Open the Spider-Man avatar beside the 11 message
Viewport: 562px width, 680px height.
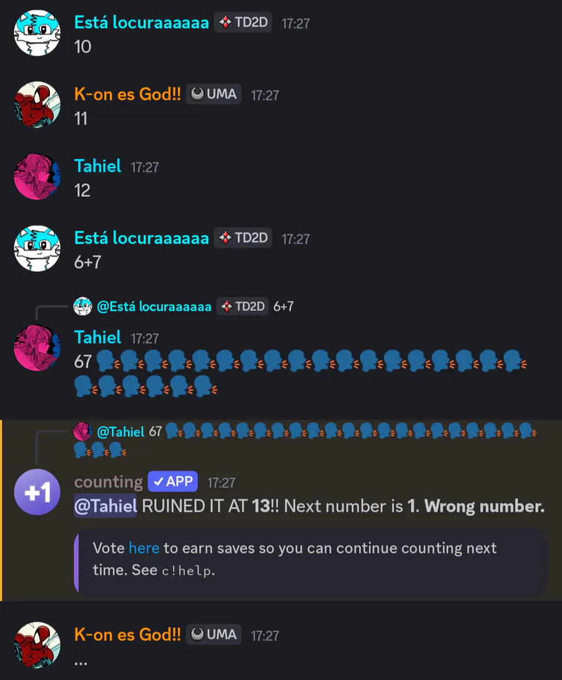37,104
